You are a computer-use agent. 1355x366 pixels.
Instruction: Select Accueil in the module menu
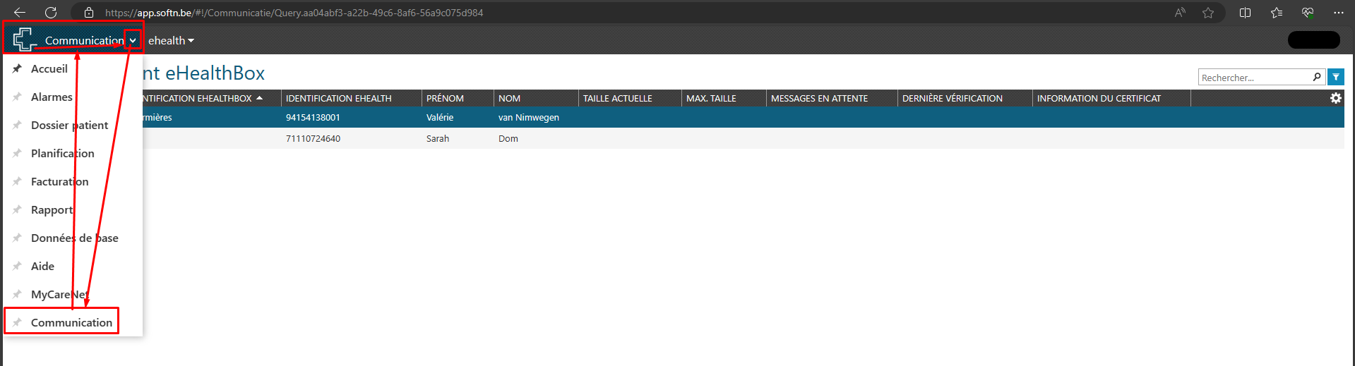point(49,68)
